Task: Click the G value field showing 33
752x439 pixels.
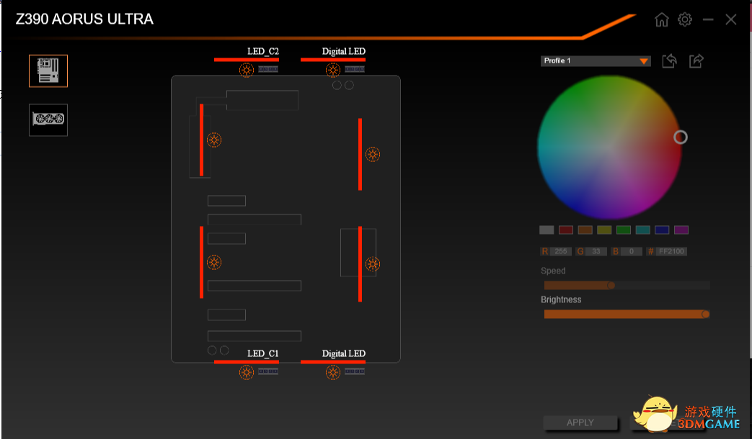Action: tap(596, 251)
